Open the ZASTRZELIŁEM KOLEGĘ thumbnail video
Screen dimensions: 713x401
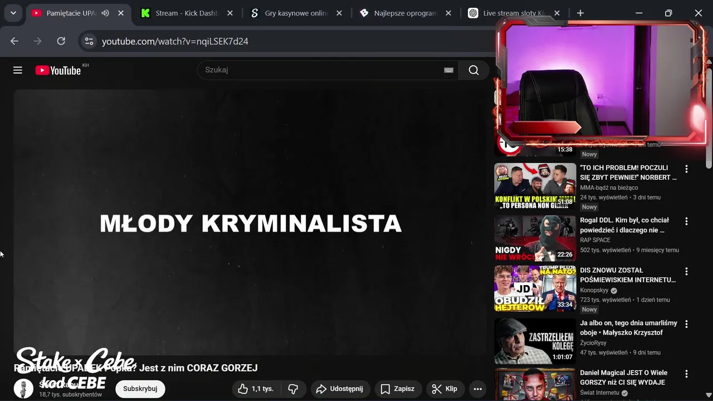[535, 340]
